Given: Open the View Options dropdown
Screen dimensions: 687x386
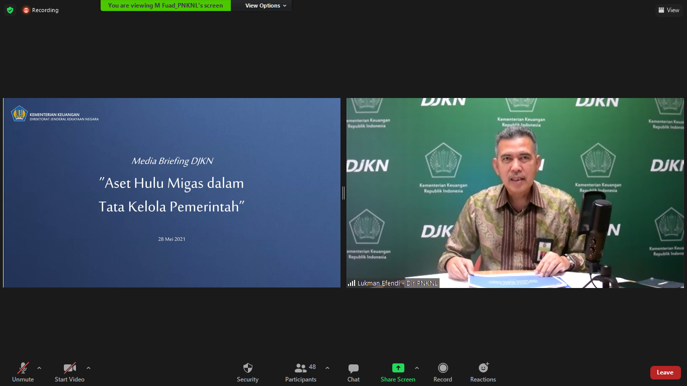Looking at the screenshot, I should pyautogui.click(x=266, y=6).
